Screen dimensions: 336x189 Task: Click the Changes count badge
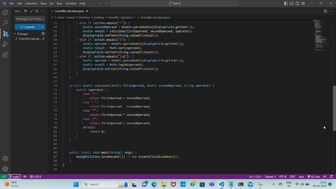(x=43, y=34)
